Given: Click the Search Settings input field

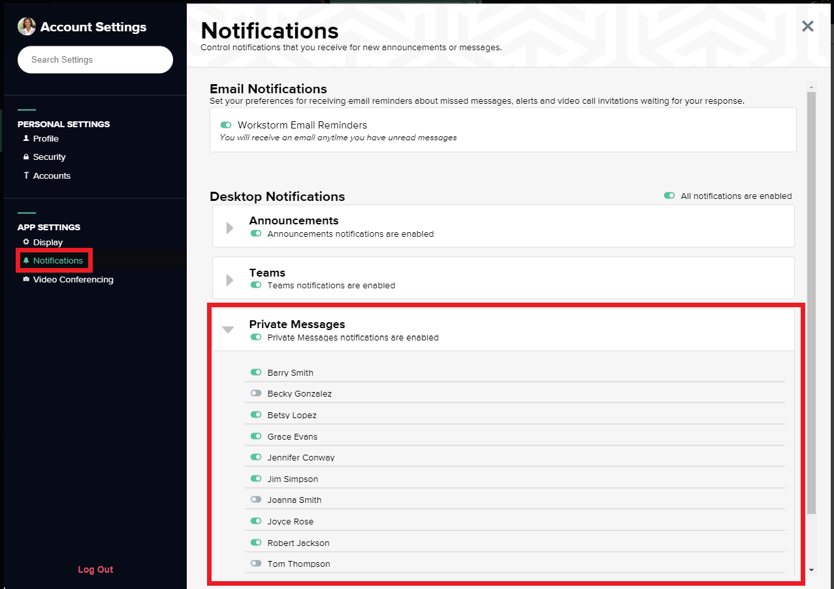Looking at the screenshot, I should click(x=95, y=59).
